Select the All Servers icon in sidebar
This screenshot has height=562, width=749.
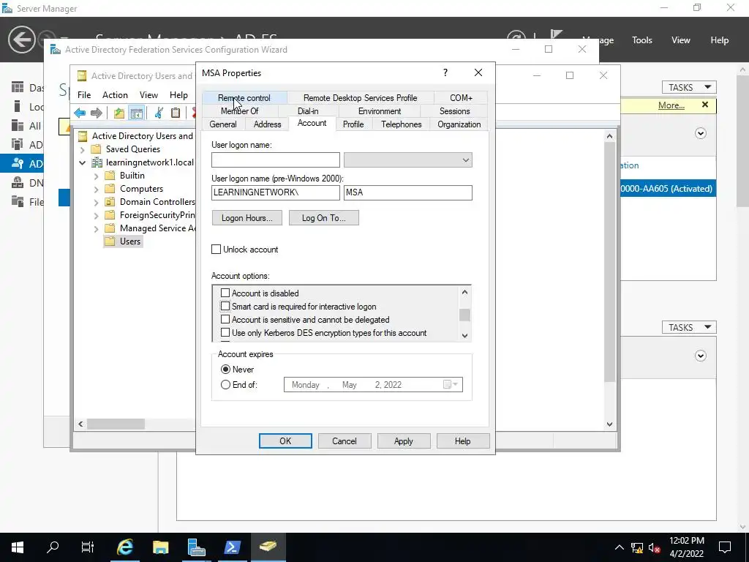pos(18,125)
